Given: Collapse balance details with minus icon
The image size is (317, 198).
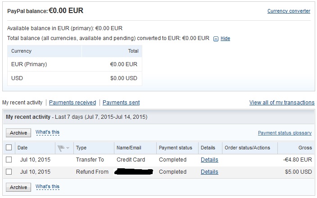Looking at the screenshot, I should [216, 39].
